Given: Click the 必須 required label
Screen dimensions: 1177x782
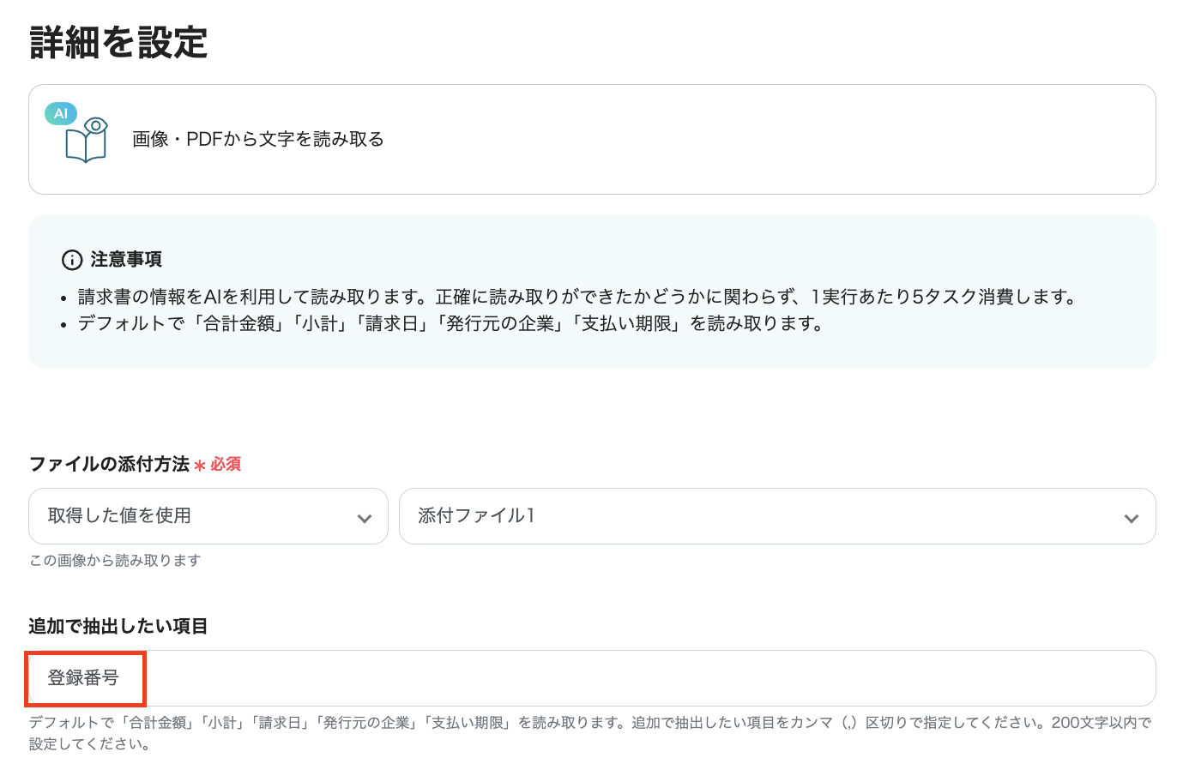Looking at the screenshot, I should tap(226, 465).
